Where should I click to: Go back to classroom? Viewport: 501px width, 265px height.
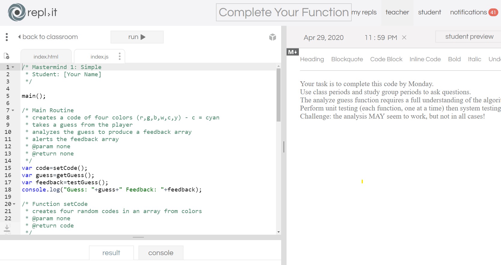tap(48, 37)
